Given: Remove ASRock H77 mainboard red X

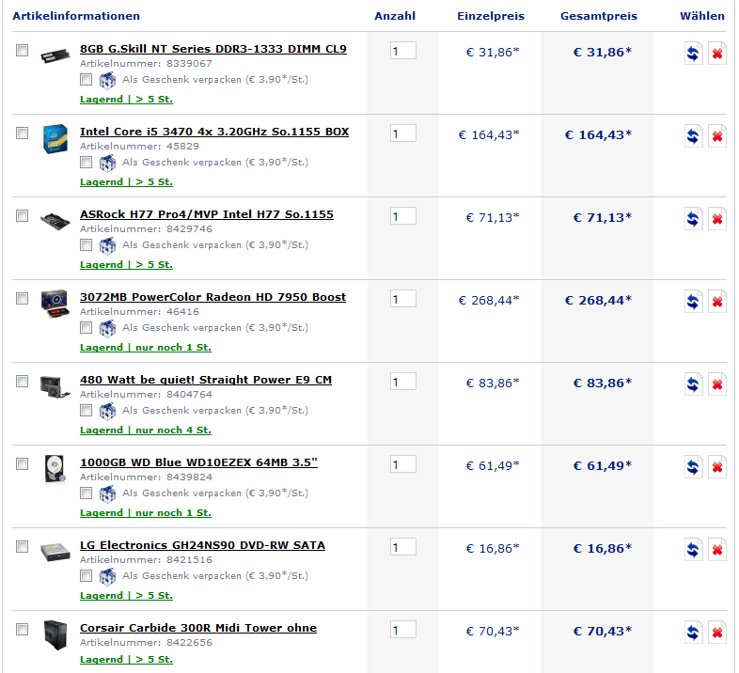Looking at the screenshot, I should (x=716, y=219).
